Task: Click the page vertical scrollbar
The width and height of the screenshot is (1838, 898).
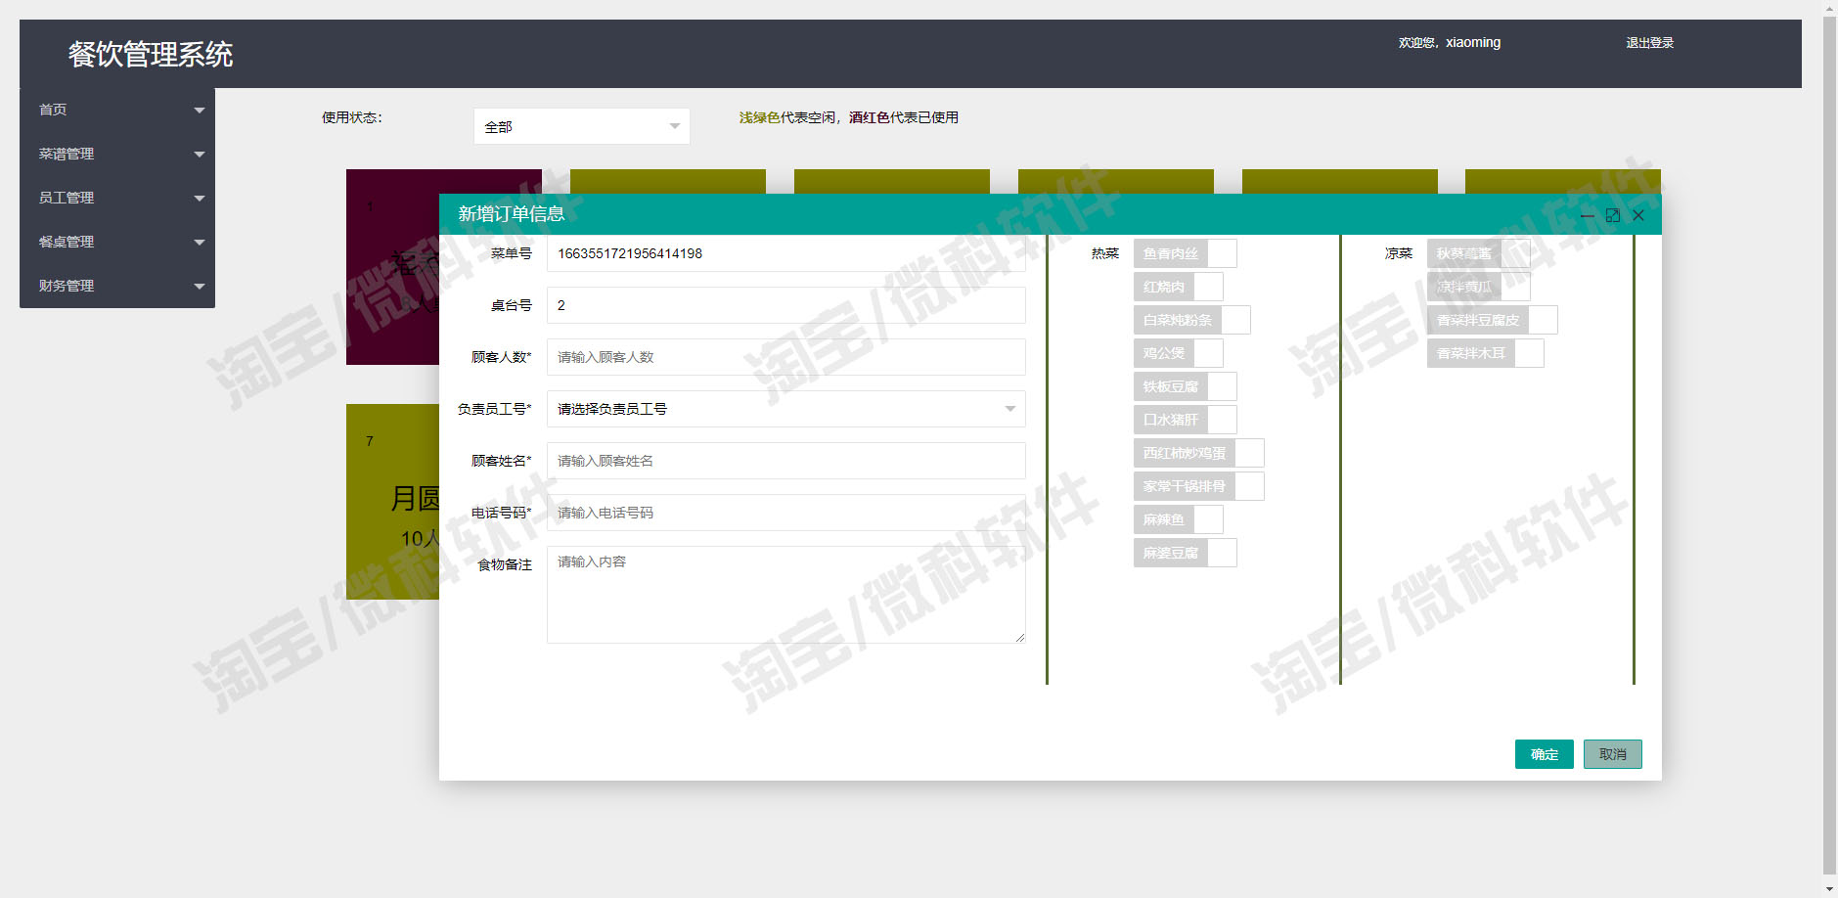Action: click(x=1829, y=445)
